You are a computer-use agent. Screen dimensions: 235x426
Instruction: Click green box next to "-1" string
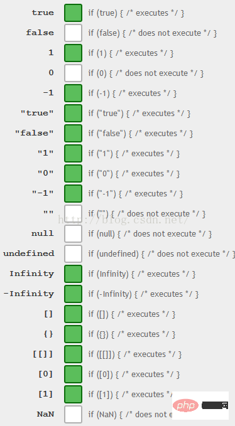click(73, 194)
